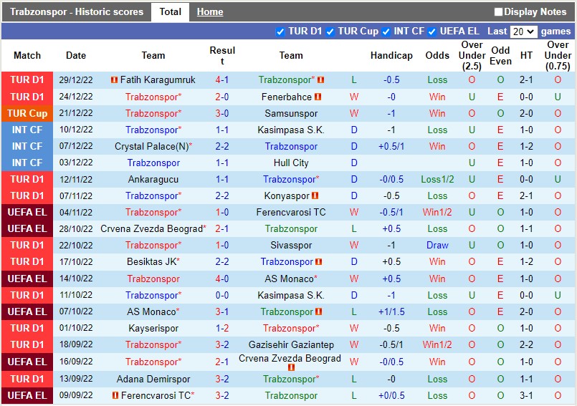This screenshot has height=406, width=577.
Task: Open the Last 20 games dropdown
Action: coord(523,32)
